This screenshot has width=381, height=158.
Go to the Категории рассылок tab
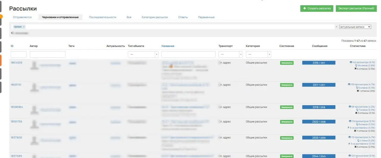(155, 17)
